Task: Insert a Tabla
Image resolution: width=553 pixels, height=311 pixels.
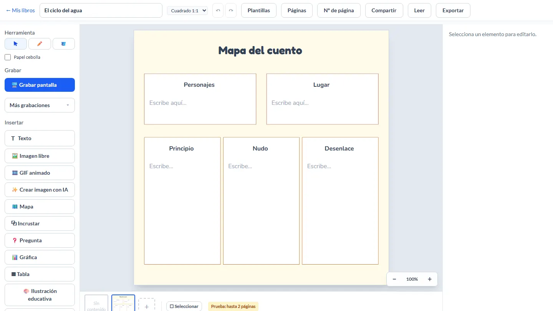Action: click(40, 274)
